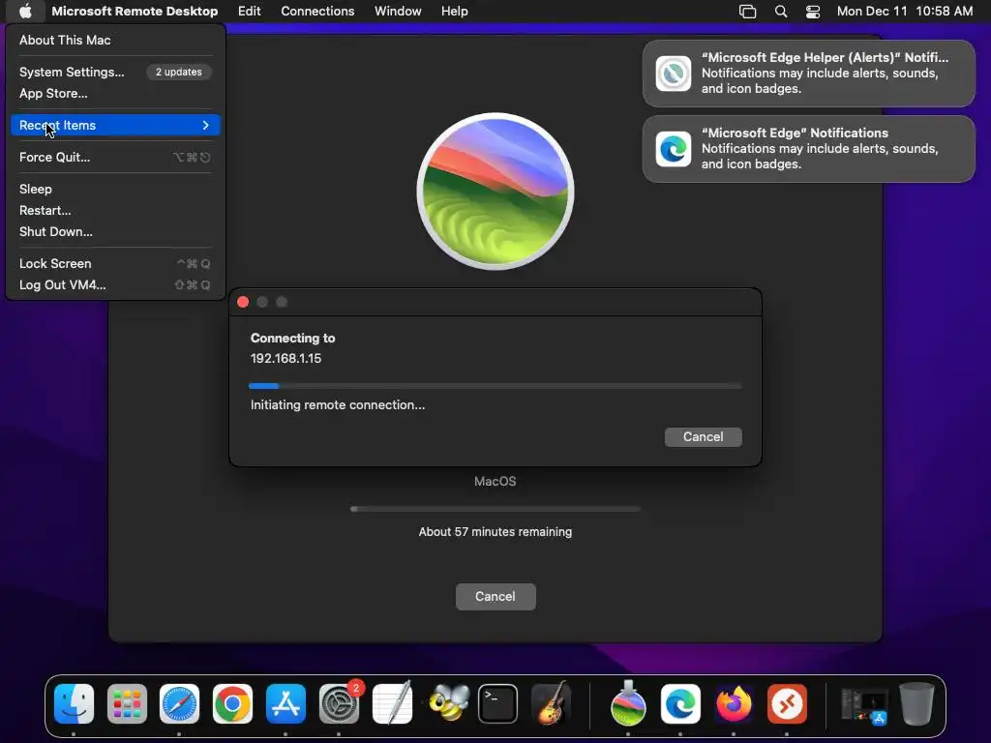Open the Window menu

point(398,11)
